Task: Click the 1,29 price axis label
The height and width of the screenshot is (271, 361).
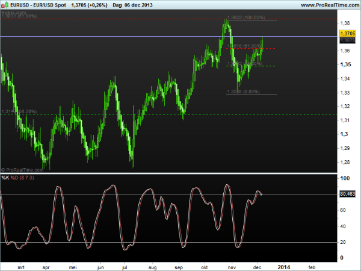Action: tap(345, 148)
